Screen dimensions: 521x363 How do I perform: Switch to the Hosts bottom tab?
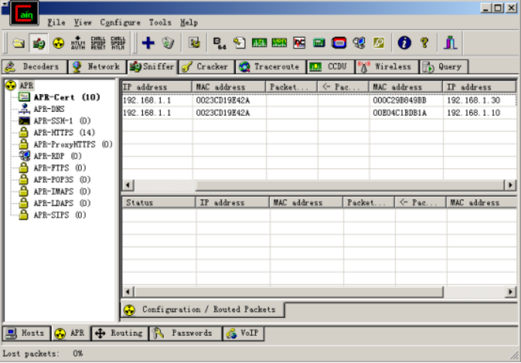tap(26, 333)
